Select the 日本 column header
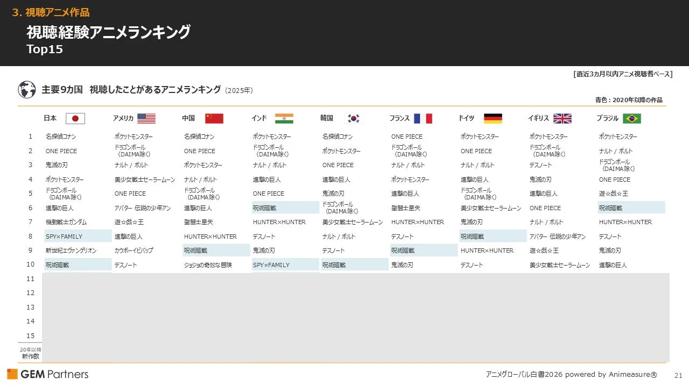This screenshot has width=689, height=387. [49, 118]
